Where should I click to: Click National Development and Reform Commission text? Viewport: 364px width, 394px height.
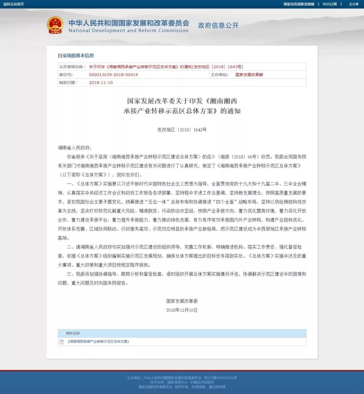pos(128,31)
